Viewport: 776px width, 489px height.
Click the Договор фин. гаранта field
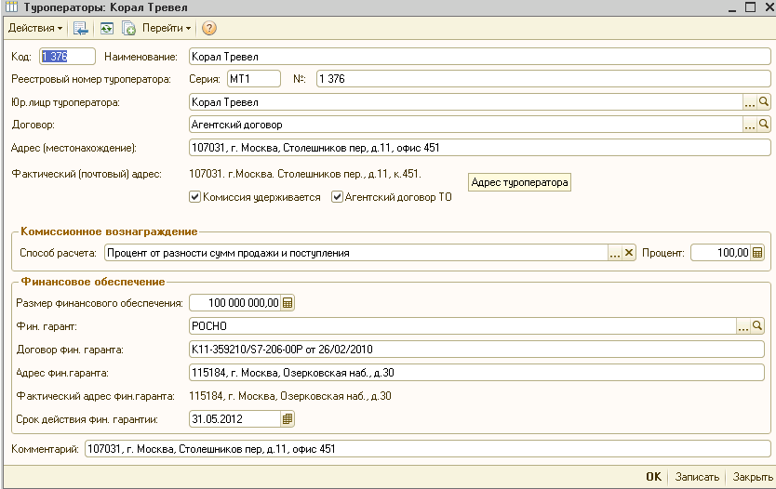click(x=476, y=349)
